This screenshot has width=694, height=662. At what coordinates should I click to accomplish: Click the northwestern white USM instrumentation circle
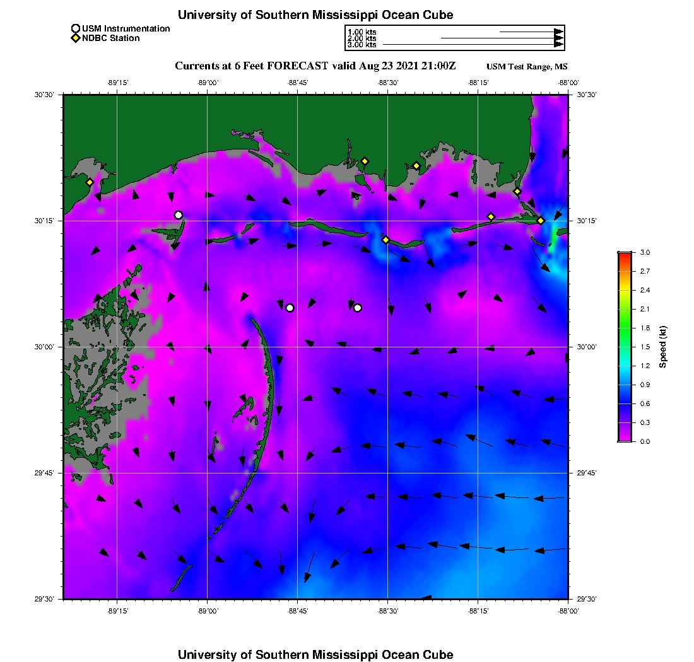[x=179, y=215]
